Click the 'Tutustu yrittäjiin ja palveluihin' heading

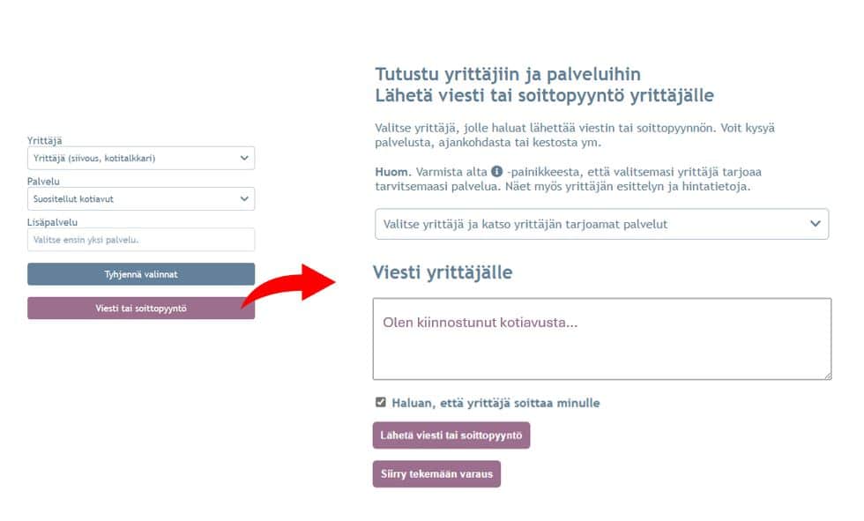pos(508,74)
